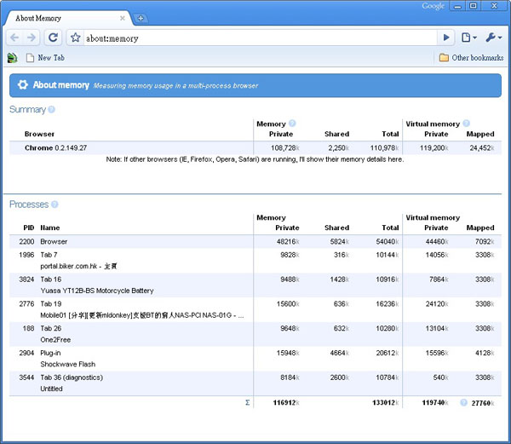Bookmark this page with the star icon
This screenshot has width=511, height=444.
[x=75, y=37]
